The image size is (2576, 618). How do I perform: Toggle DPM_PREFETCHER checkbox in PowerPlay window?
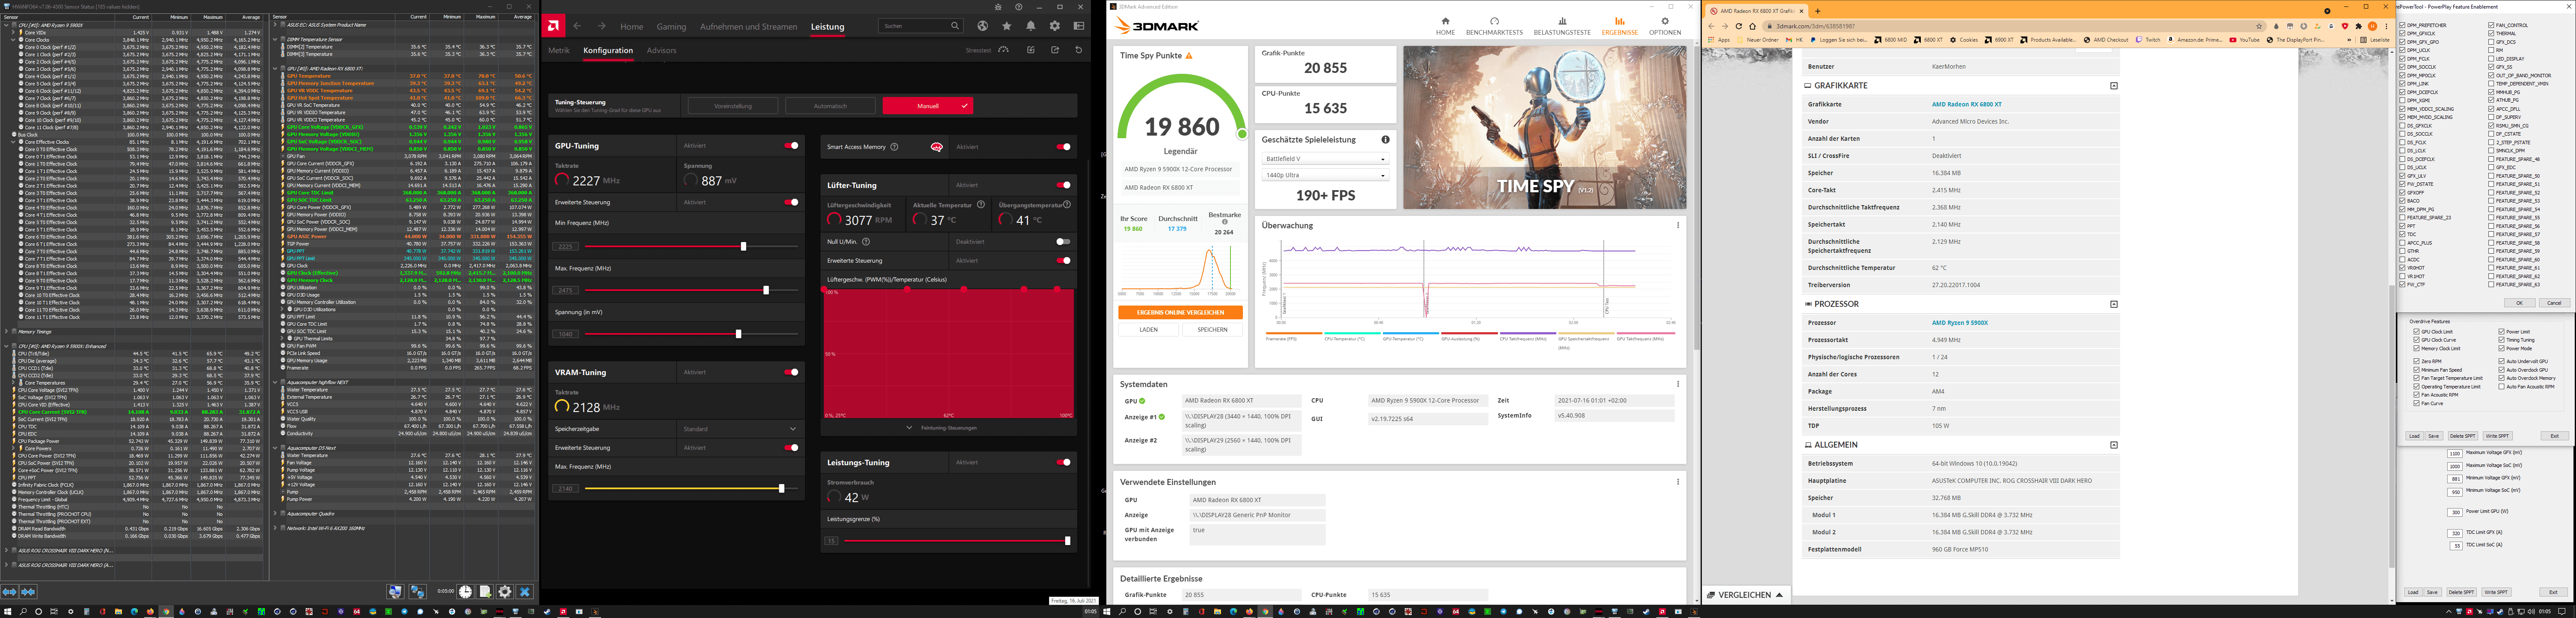(2403, 25)
